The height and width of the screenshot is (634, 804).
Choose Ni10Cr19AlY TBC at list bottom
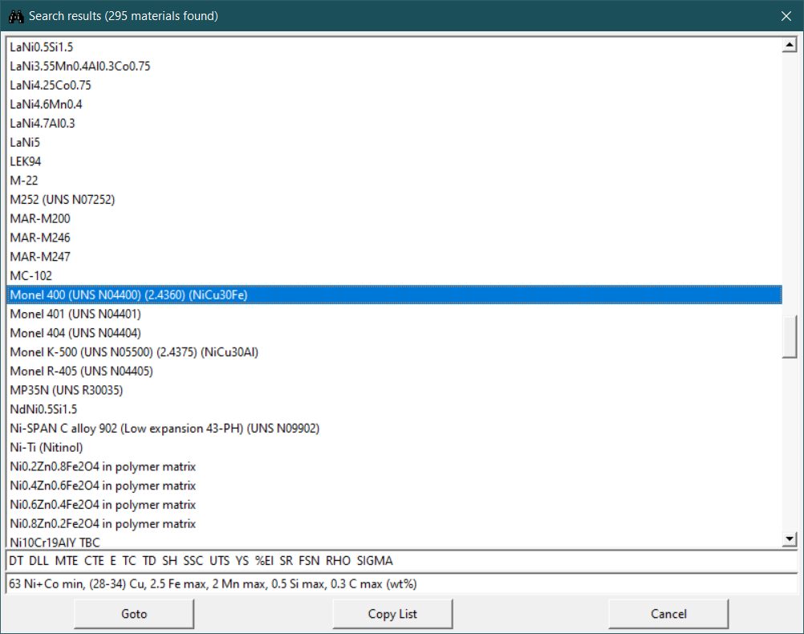pos(55,543)
